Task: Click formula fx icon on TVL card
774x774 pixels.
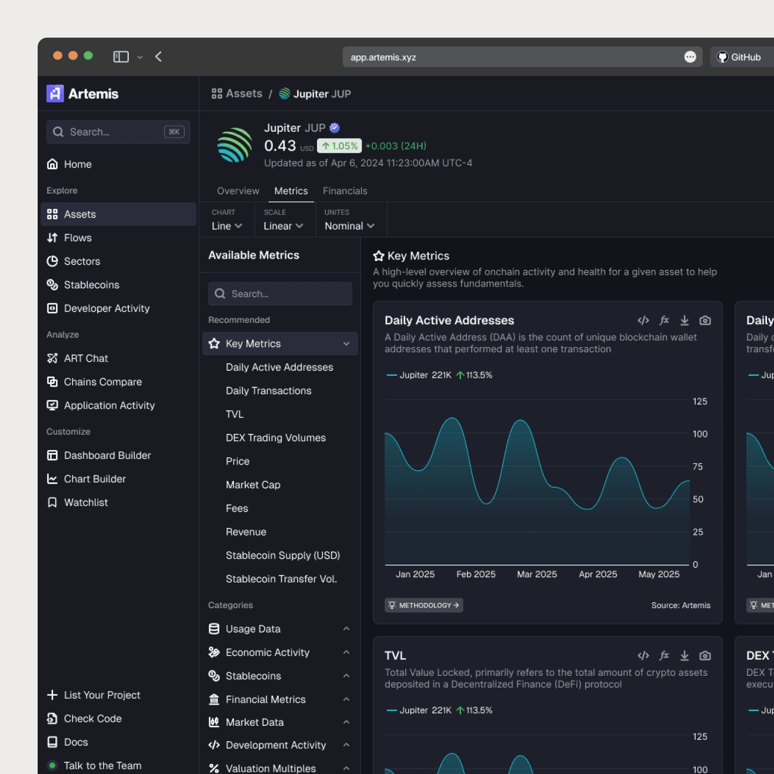Action: click(x=664, y=656)
